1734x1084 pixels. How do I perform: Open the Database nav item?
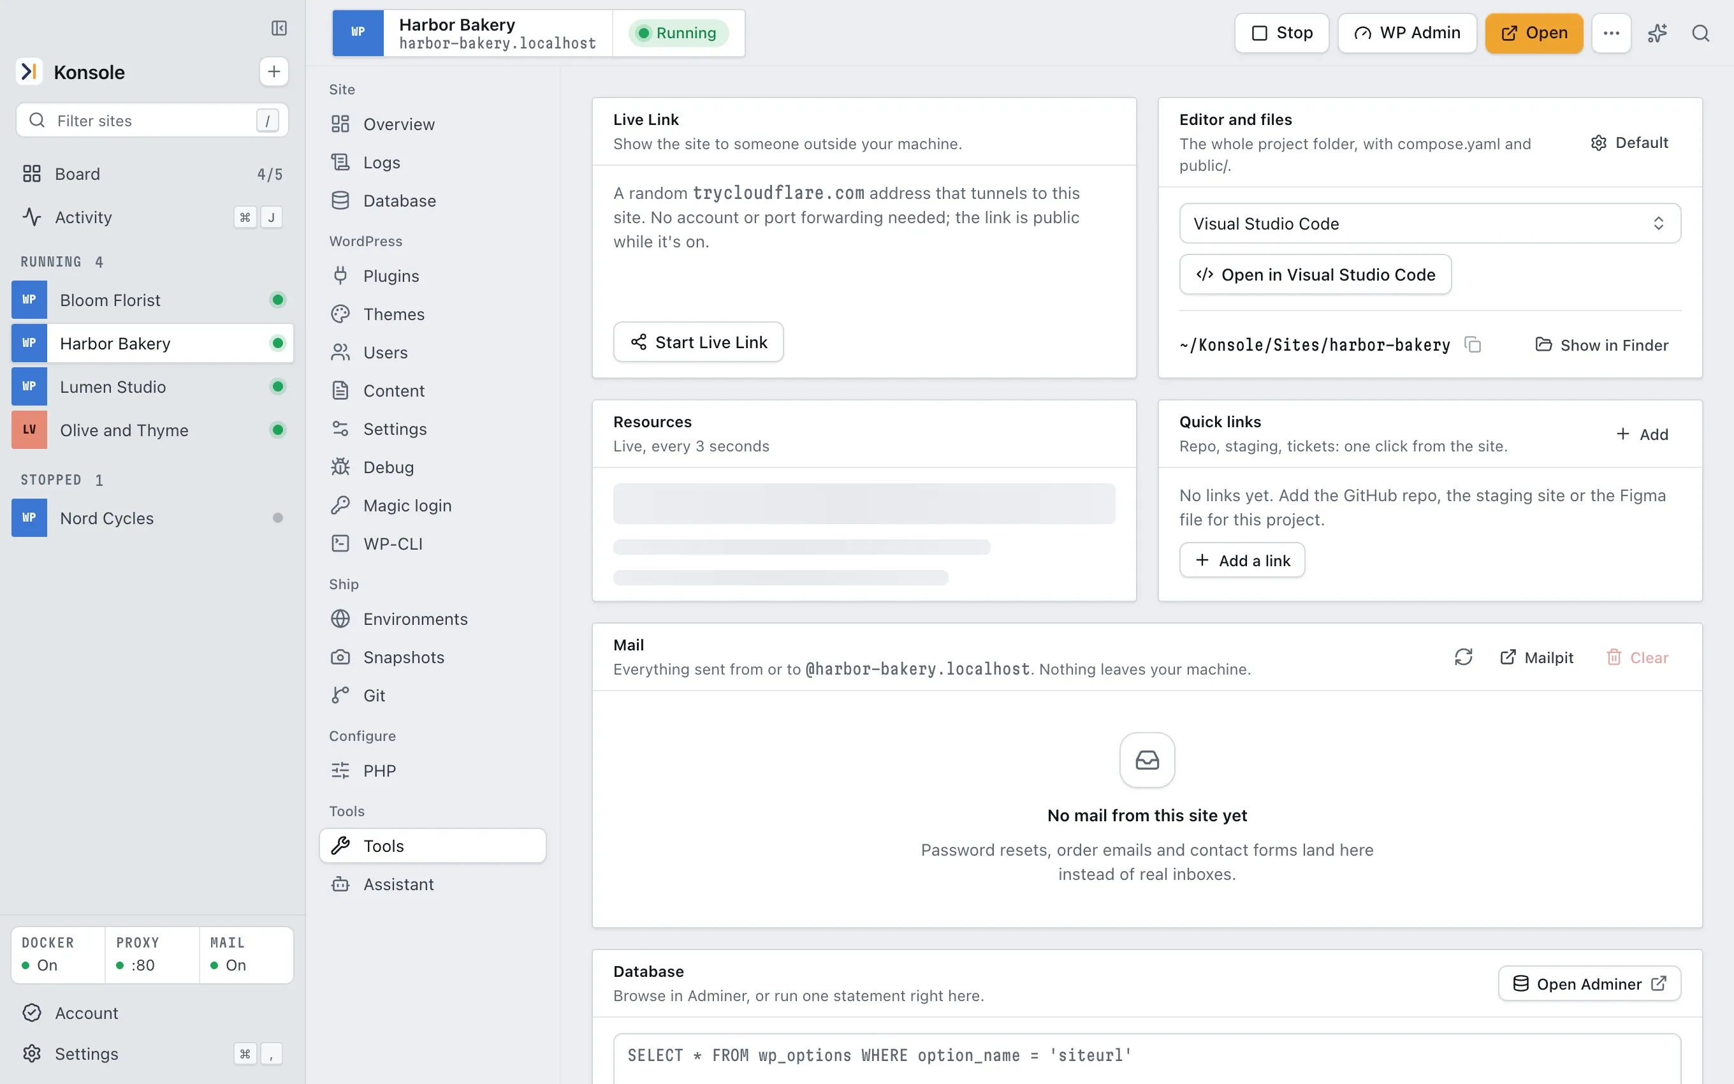[x=432, y=201]
